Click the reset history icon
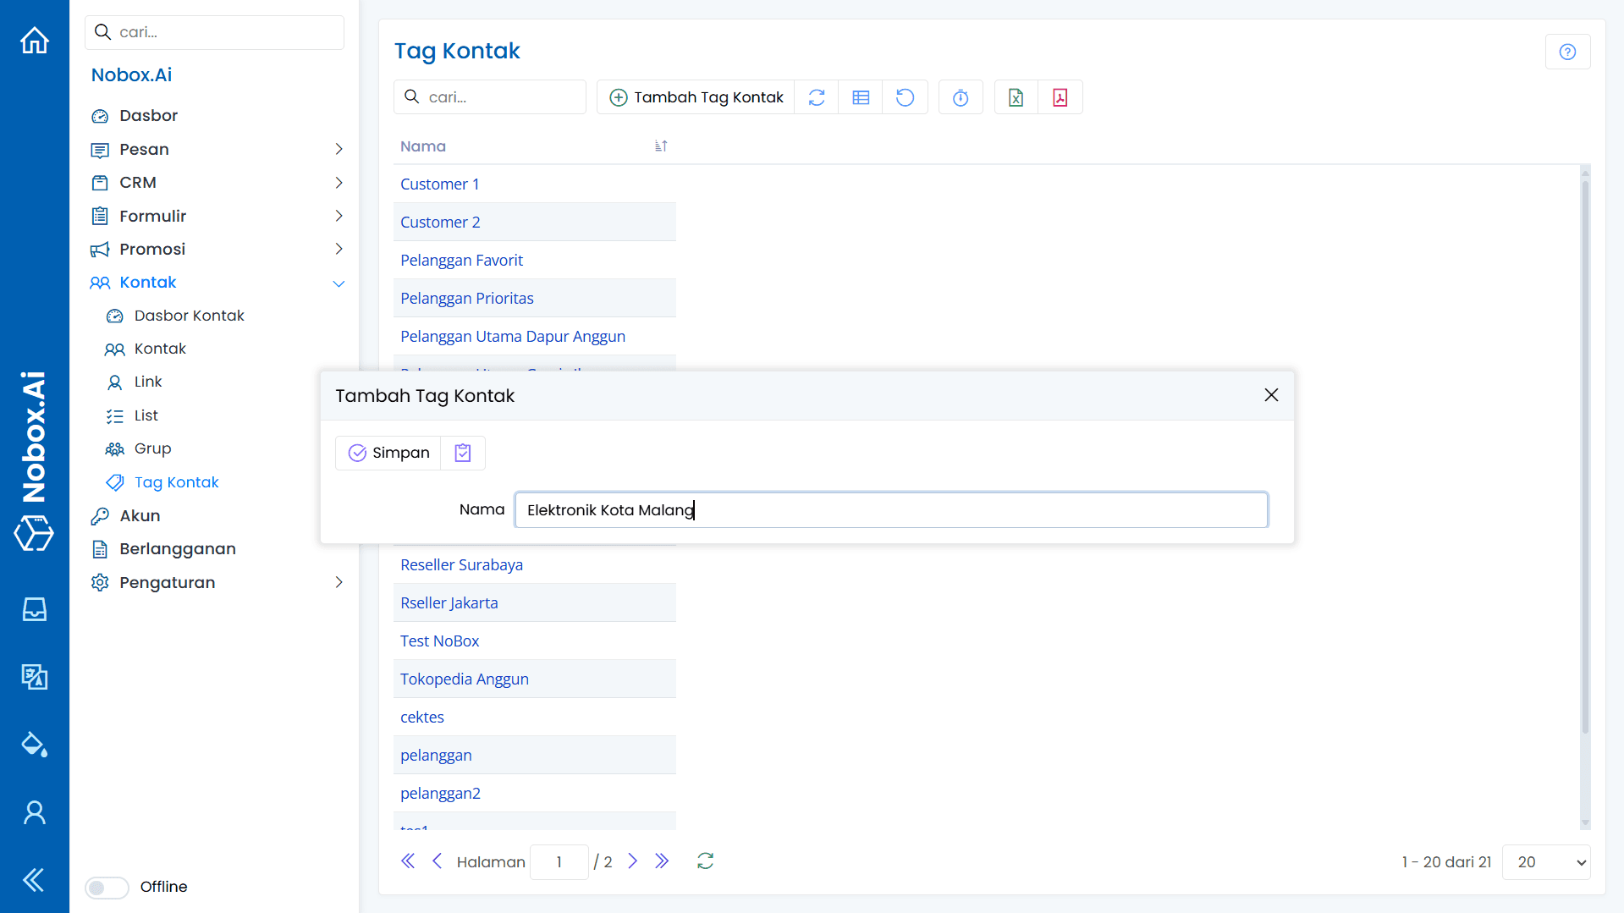1624x913 pixels. click(x=905, y=96)
